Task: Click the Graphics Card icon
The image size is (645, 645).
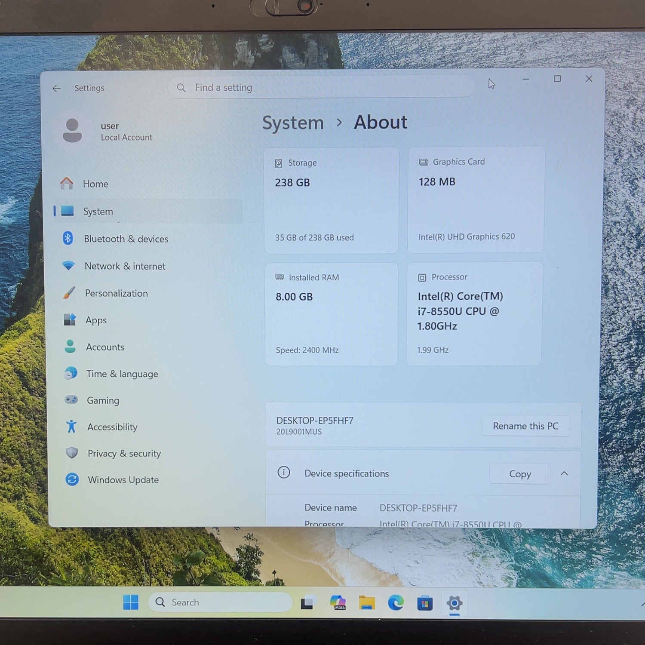Action: tap(424, 162)
